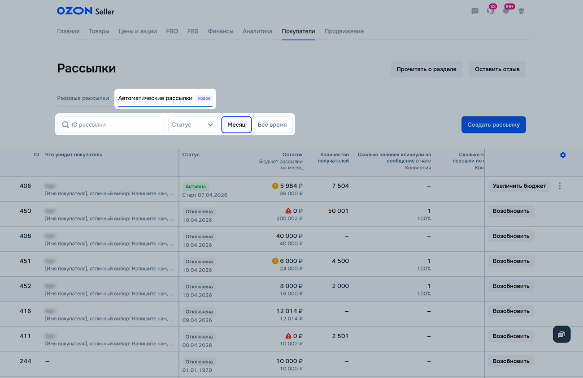The width and height of the screenshot is (583, 378).
Task: Click the Создать рассылку button
Action: tap(493, 125)
